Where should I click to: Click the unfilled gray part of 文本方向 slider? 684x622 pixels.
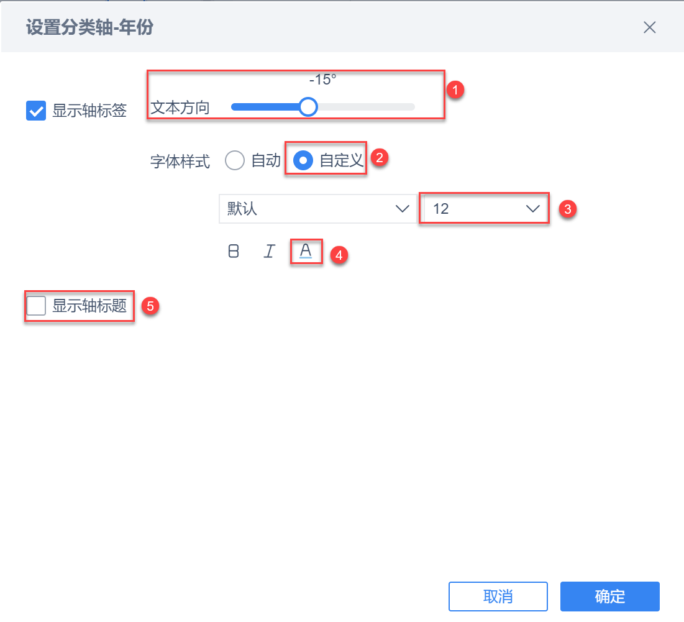(366, 107)
